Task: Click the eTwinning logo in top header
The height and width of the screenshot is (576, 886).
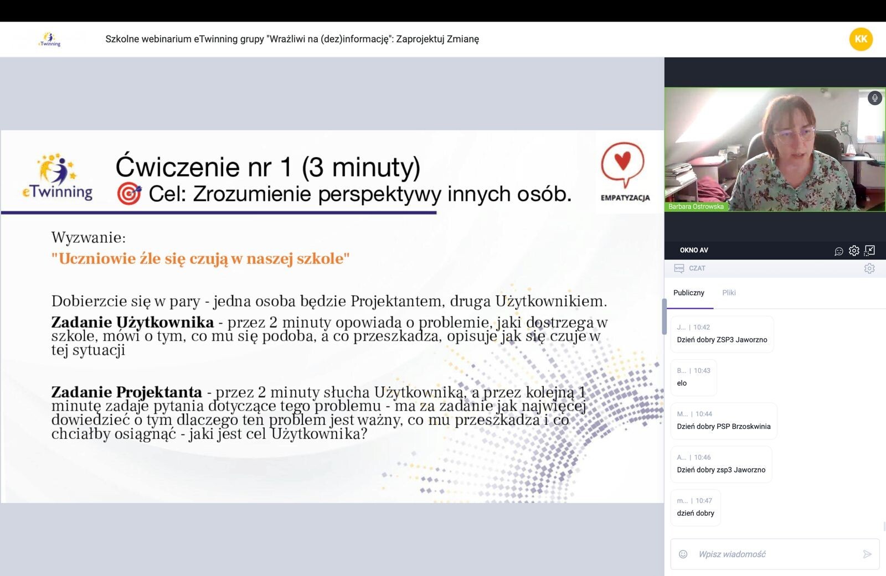Action: pos(49,39)
